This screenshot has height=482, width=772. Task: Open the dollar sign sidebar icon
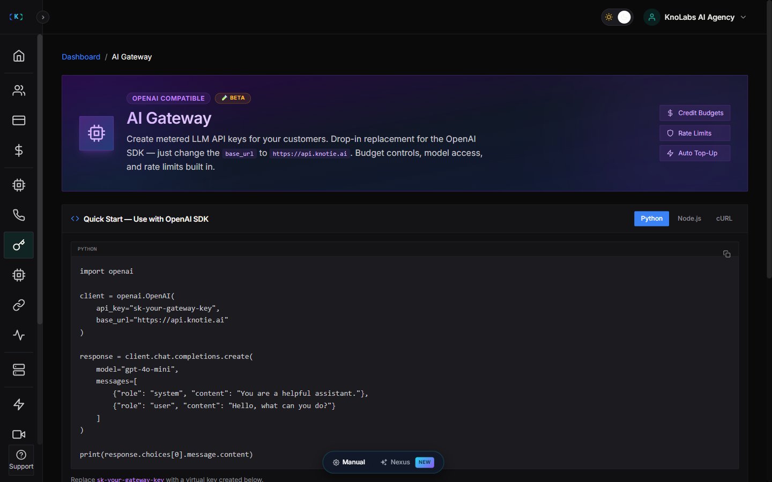point(19,150)
